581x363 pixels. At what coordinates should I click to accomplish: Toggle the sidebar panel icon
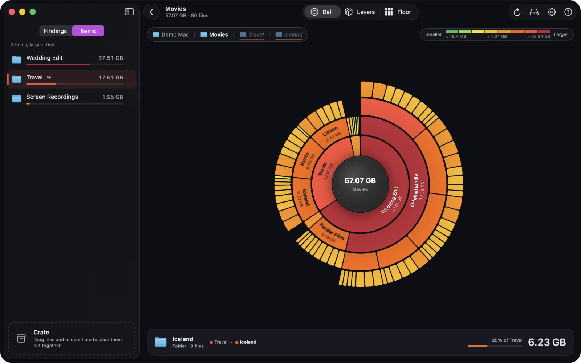pos(129,12)
